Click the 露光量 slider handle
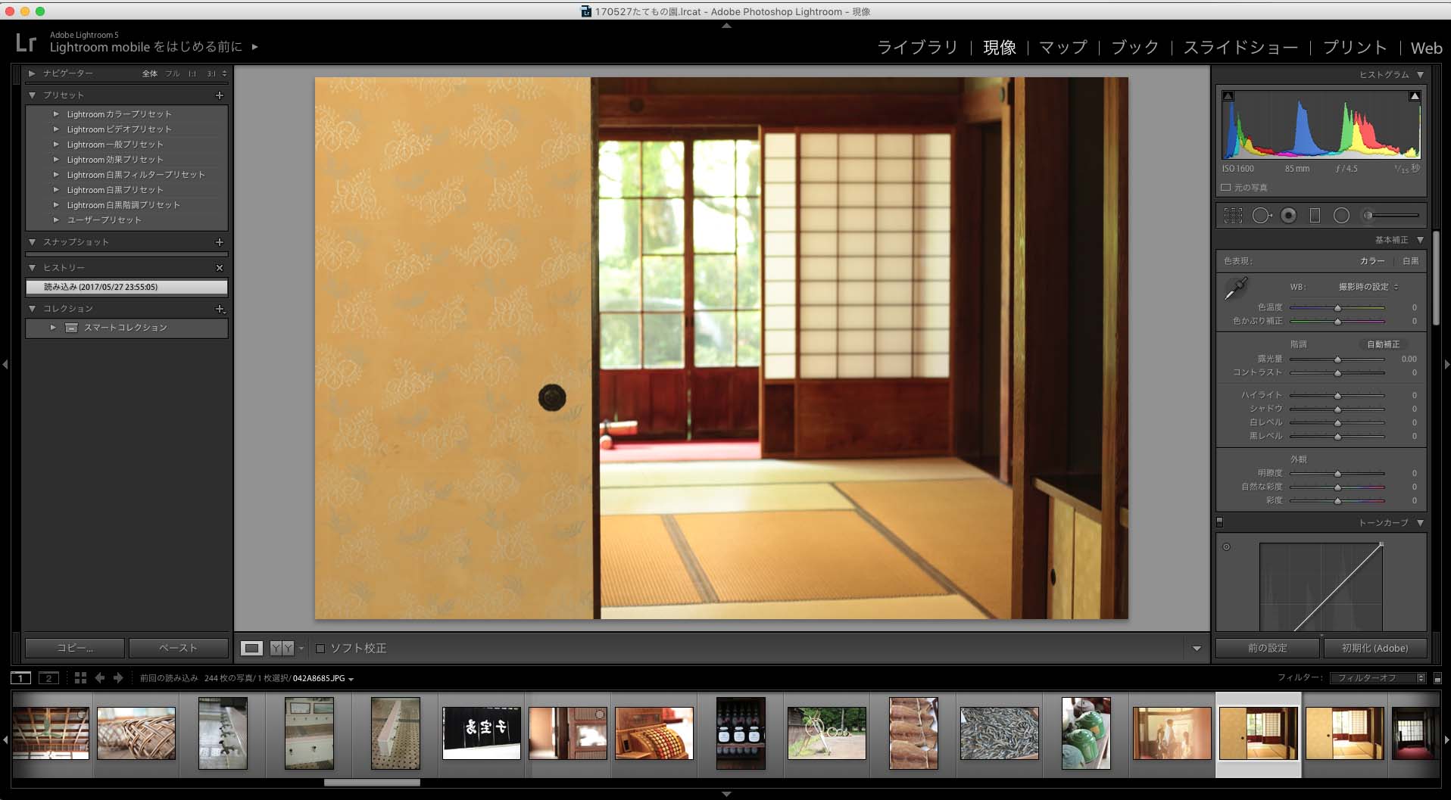The width and height of the screenshot is (1451, 800). (1337, 360)
